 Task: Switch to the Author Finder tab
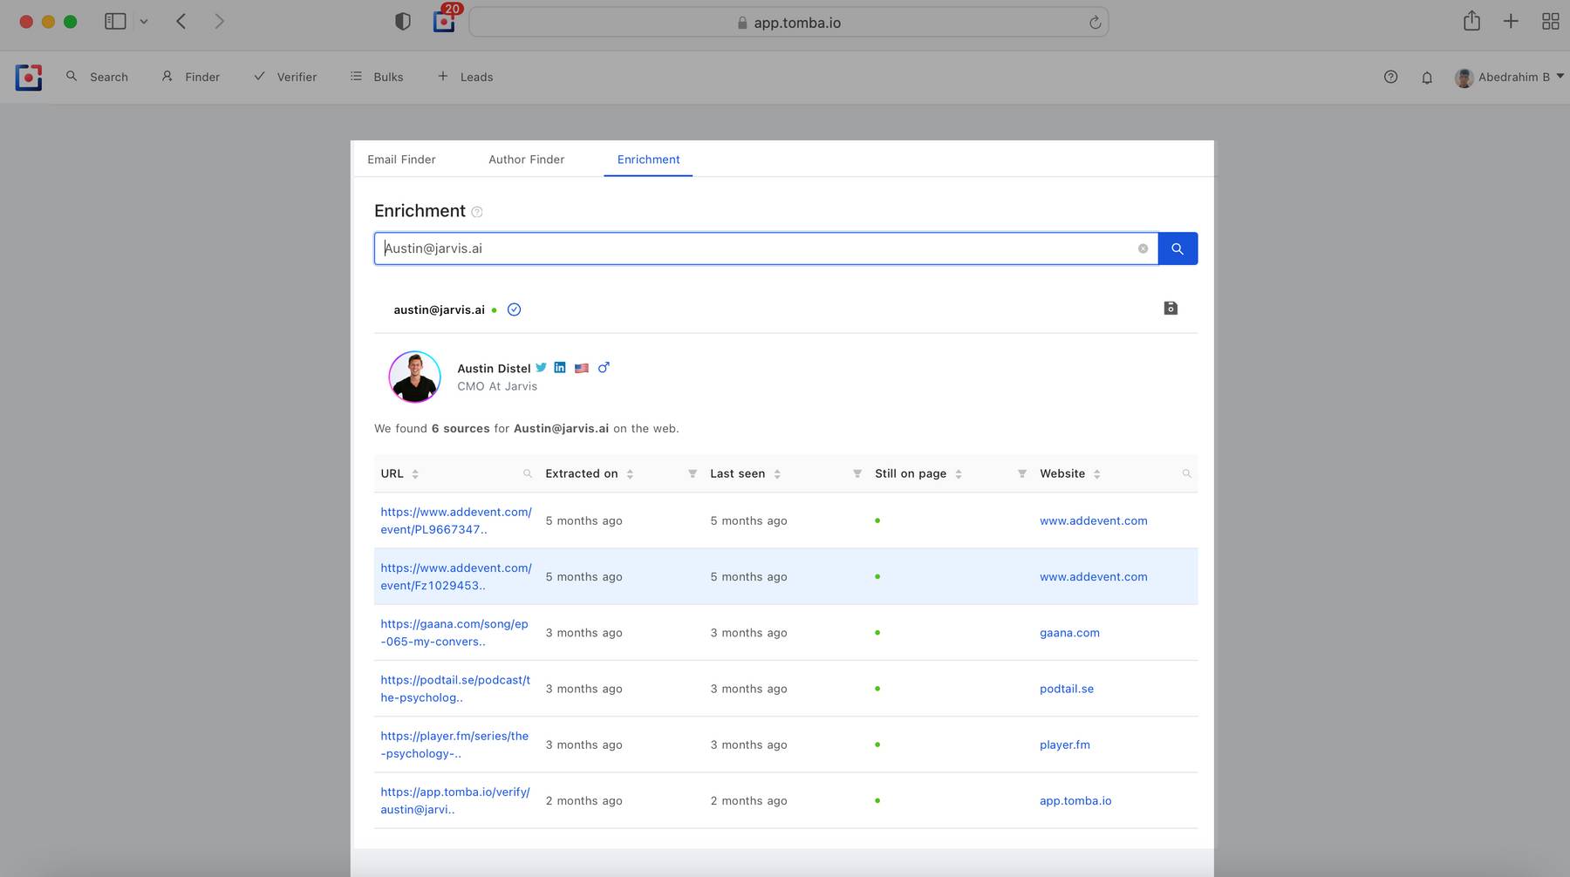pyautogui.click(x=526, y=160)
